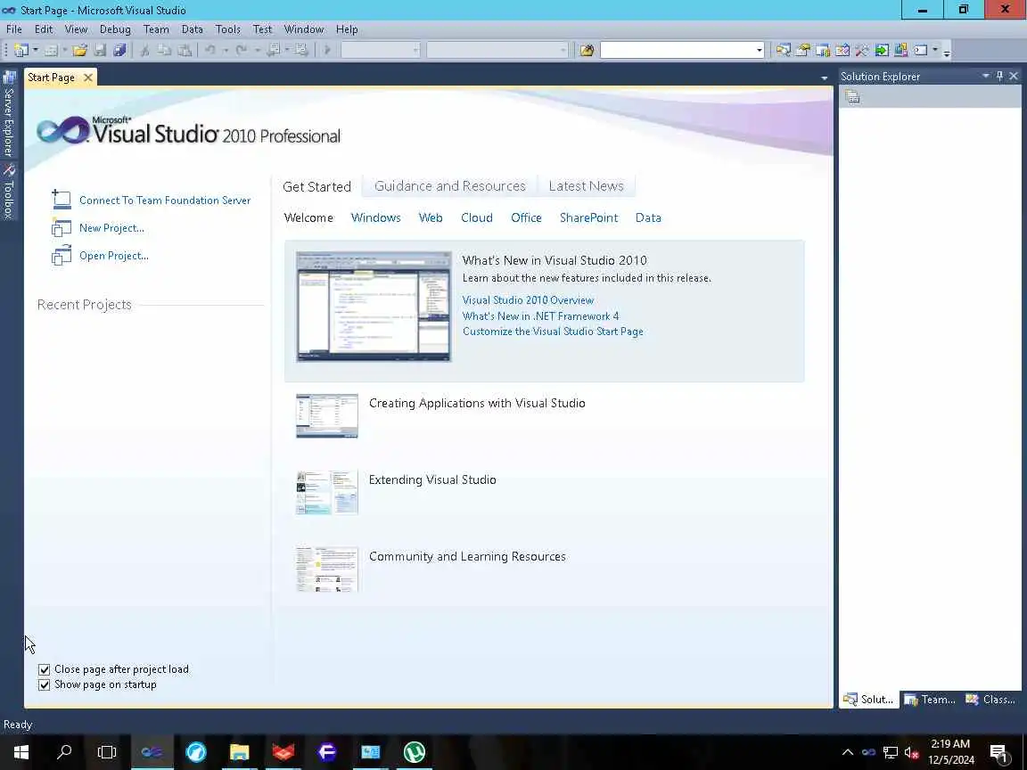Open Customize the Visual Studio Start Page link
This screenshot has width=1027, height=770.
553,332
